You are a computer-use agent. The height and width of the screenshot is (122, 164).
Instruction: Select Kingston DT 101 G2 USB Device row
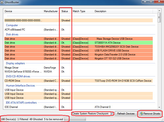pyautogui.click(x=78, y=58)
